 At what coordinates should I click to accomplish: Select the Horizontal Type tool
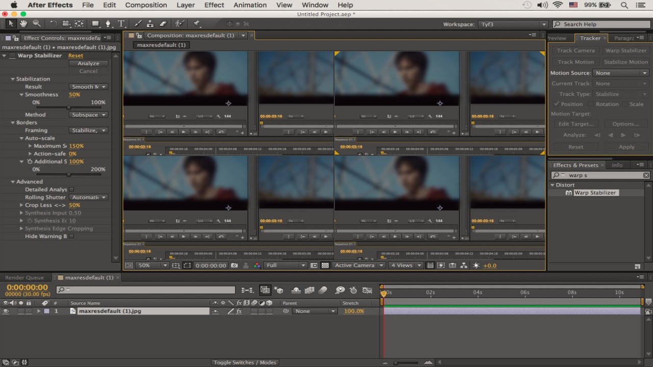[121, 24]
